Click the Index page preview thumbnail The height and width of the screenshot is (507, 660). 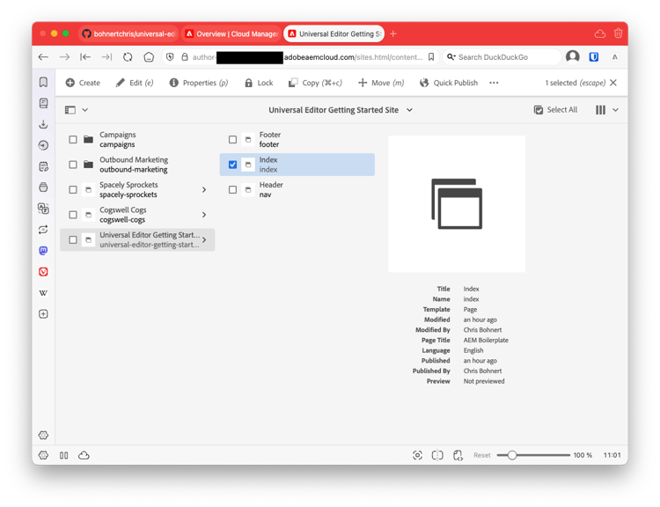pos(457,204)
